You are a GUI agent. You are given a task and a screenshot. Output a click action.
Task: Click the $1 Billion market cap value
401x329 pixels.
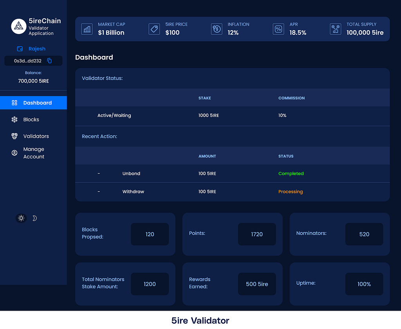(111, 33)
